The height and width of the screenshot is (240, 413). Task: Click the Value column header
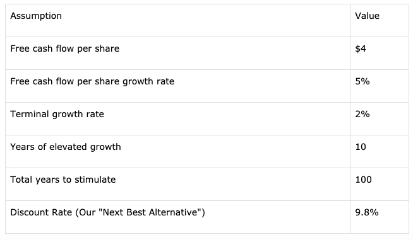(367, 16)
